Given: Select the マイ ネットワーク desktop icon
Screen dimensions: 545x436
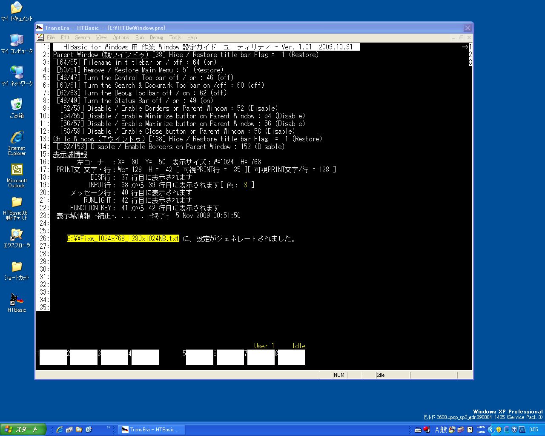Looking at the screenshot, I should (17, 76).
